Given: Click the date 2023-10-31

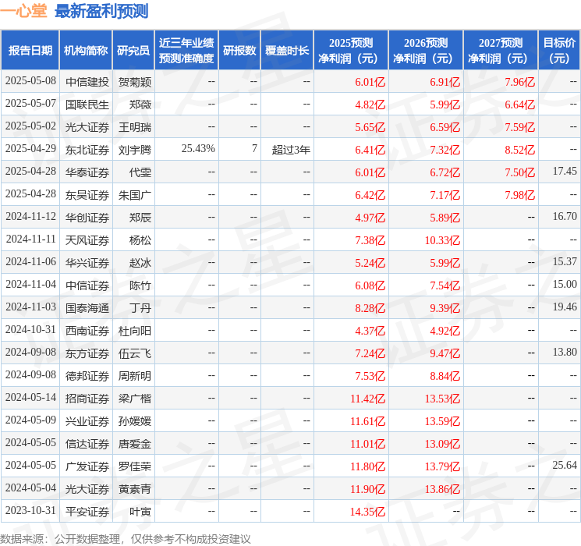Looking at the screenshot, I should tap(30, 510).
